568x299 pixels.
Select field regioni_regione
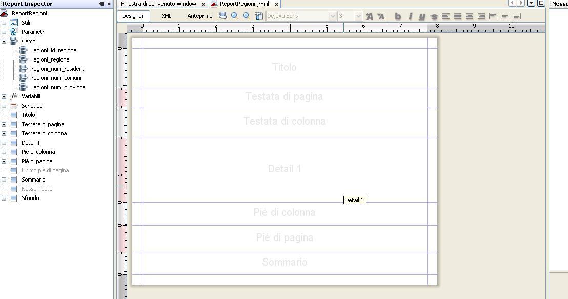(50, 59)
